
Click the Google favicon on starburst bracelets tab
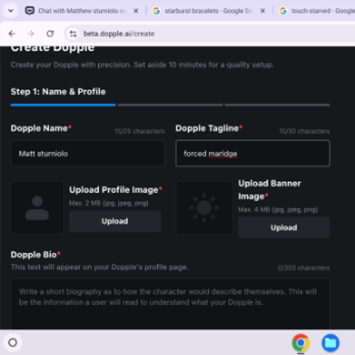[156, 11]
